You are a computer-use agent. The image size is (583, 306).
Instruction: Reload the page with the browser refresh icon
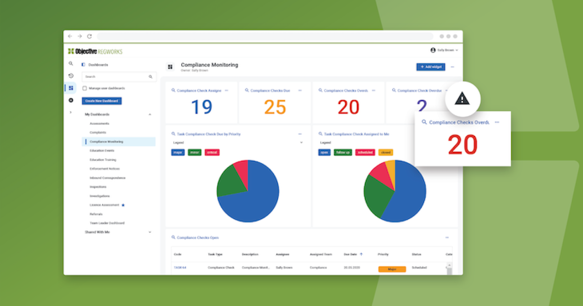[89, 36]
